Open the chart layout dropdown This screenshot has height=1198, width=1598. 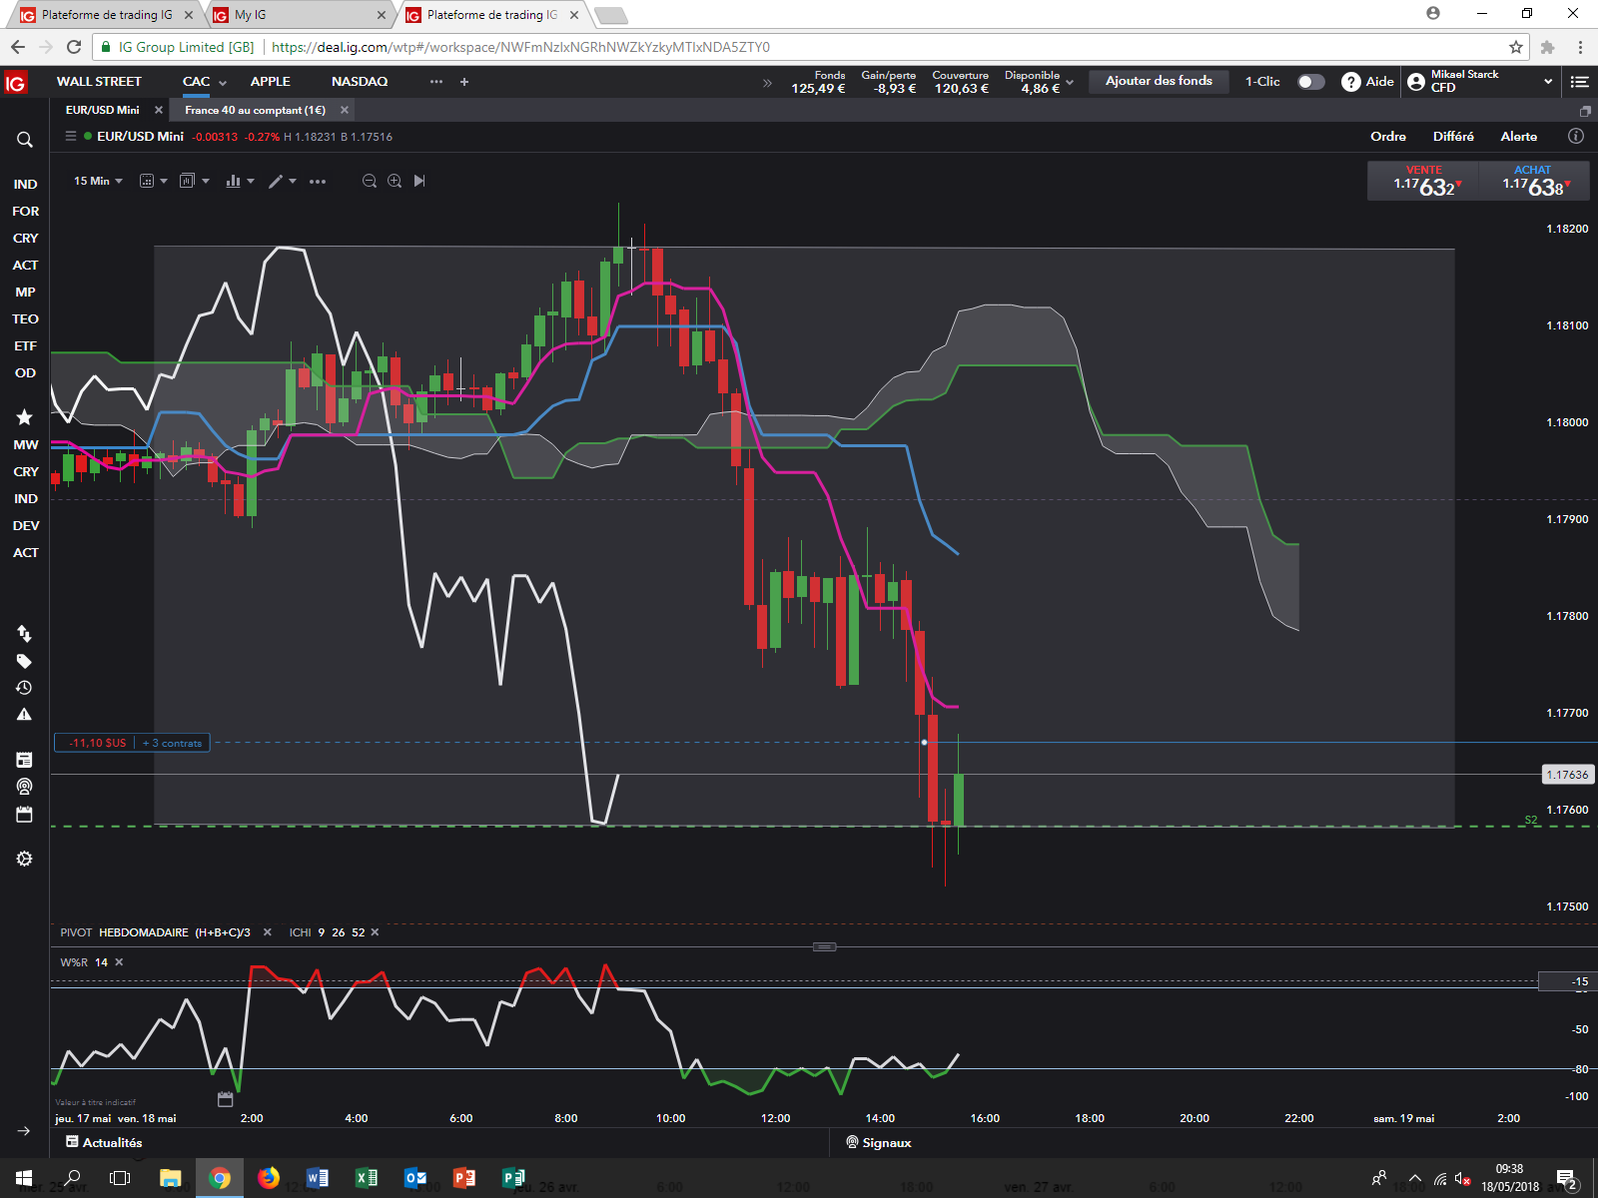coord(194,181)
